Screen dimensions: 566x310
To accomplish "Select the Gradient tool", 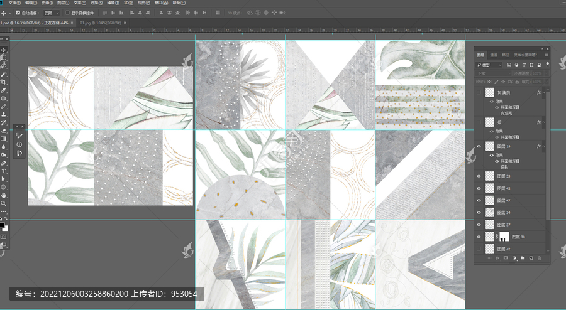I will coord(4,139).
